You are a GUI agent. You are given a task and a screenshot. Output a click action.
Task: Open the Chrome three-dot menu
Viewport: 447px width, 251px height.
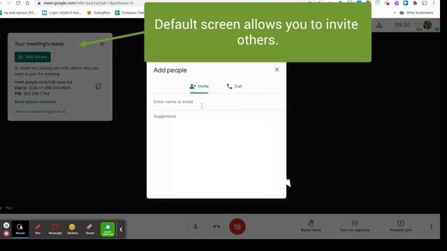click(x=434, y=3)
